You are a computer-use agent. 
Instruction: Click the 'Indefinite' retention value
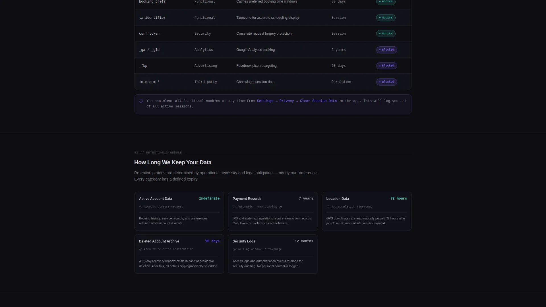tap(209, 199)
